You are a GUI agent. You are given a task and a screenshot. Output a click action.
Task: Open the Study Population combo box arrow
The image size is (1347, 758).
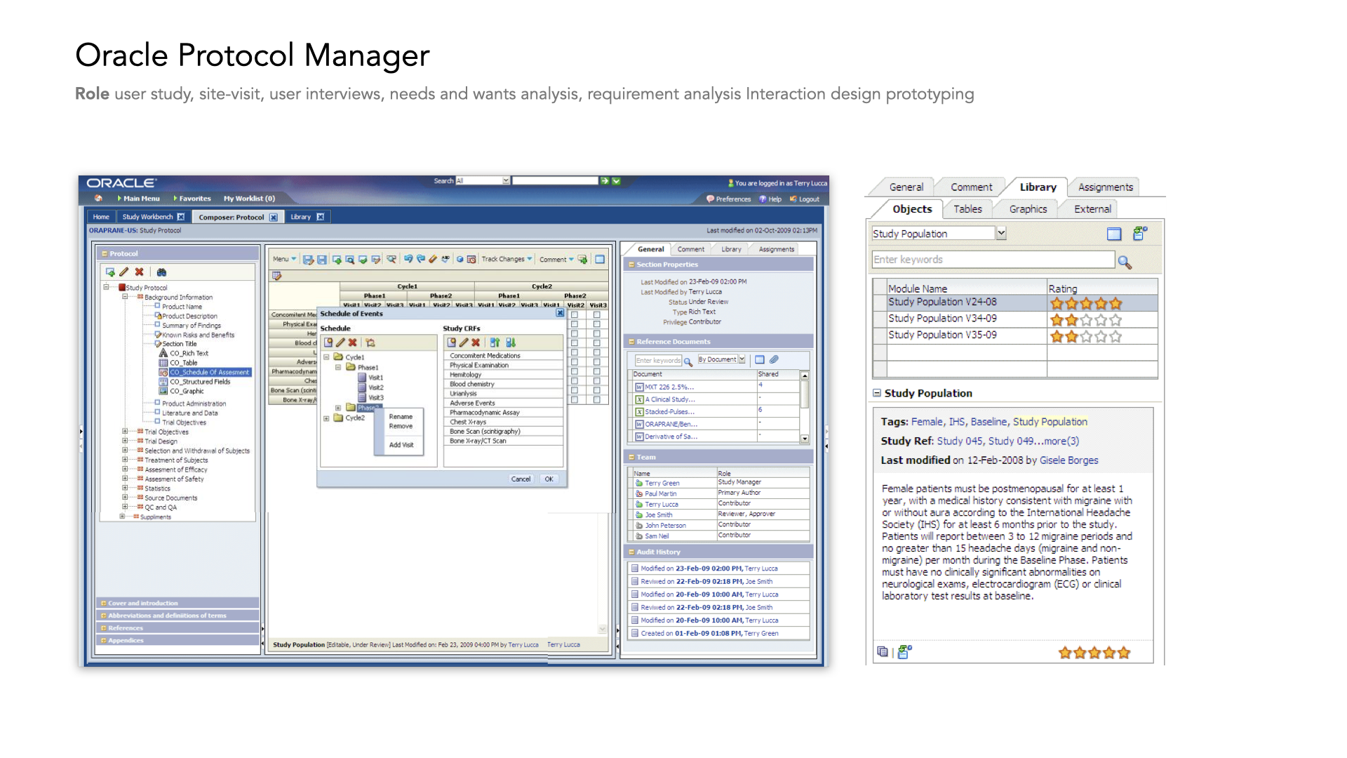click(1001, 233)
